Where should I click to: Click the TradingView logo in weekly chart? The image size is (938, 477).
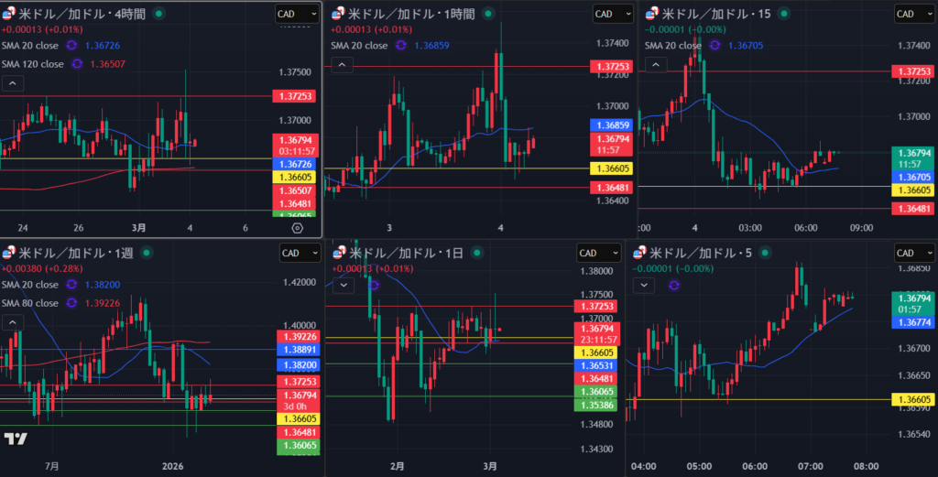15,439
